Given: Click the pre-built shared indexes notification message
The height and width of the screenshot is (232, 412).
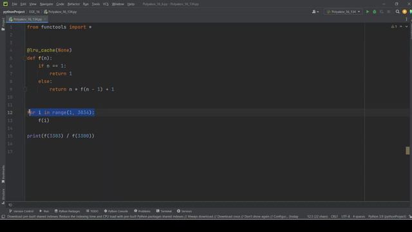Looking at the screenshot, I should click(153, 217).
